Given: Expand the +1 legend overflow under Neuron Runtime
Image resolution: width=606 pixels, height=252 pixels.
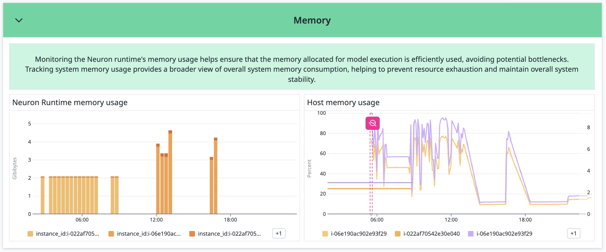Looking at the screenshot, I should click(278, 233).
